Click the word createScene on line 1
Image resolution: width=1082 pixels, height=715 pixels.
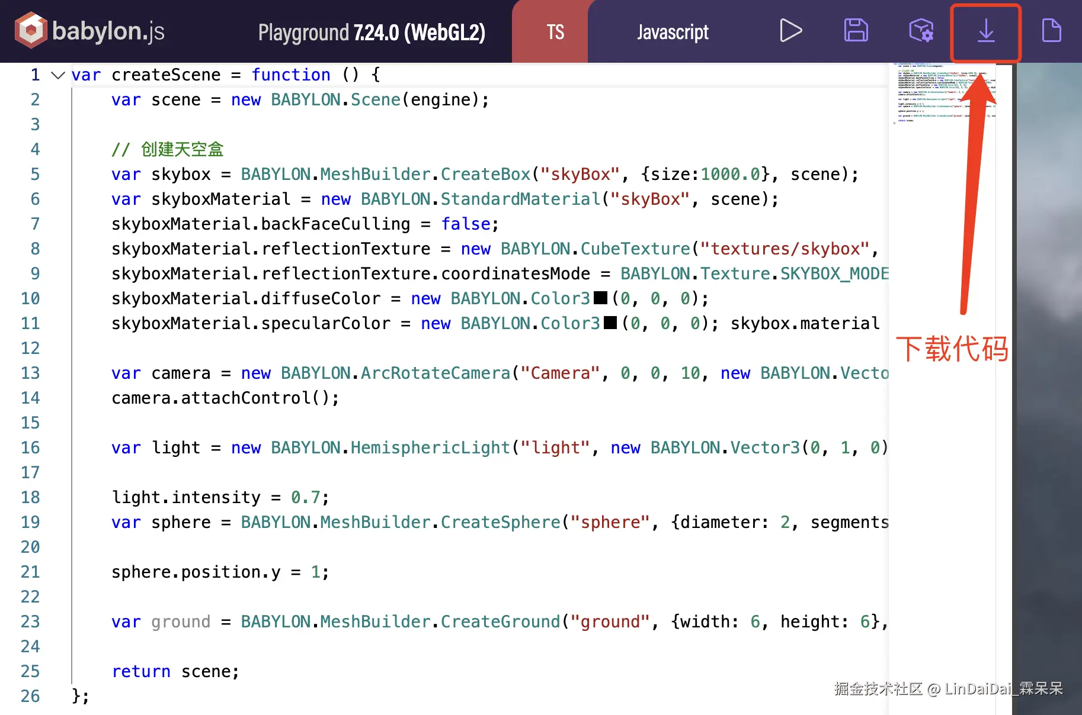click(x=166, y=75)
